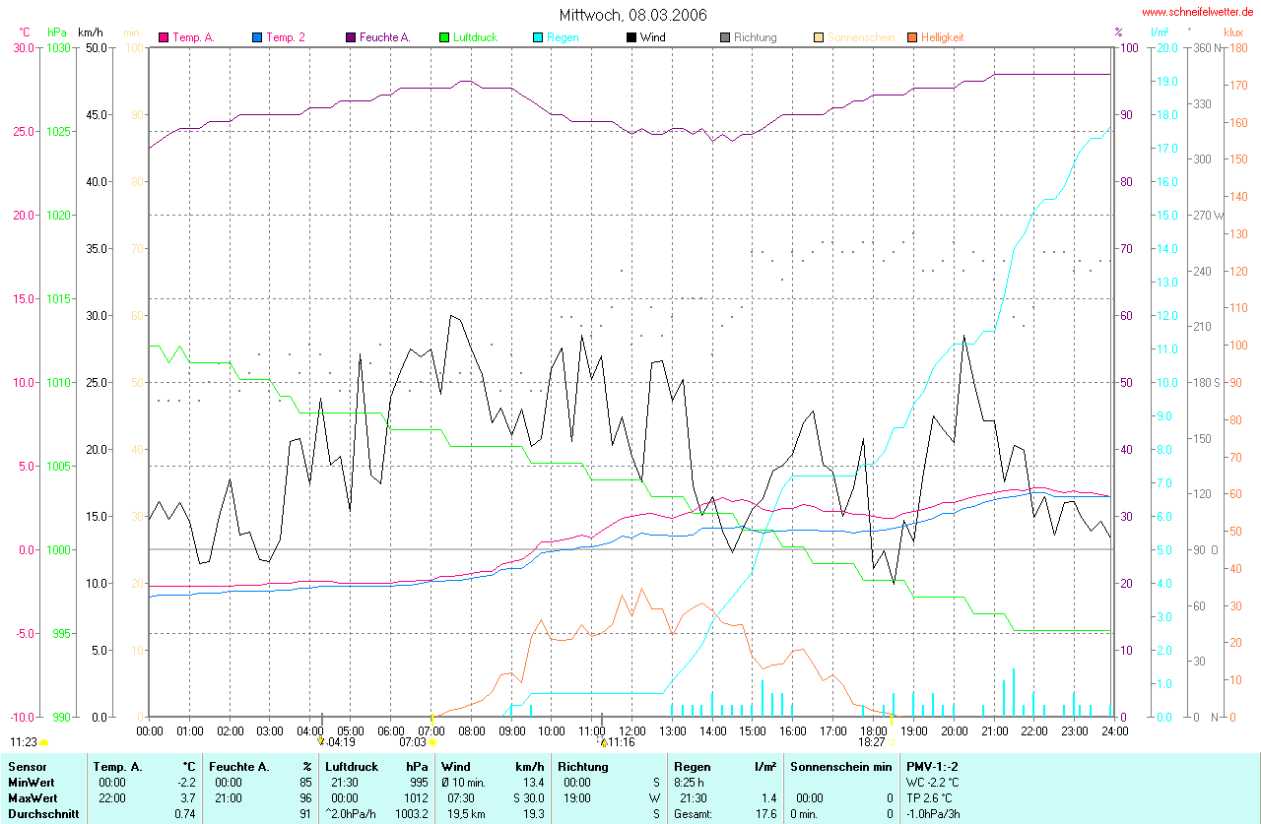The height and width of the screenshot is (824, 1261).
Task: Click the 11:23 duration label
Action: [x=25, y=743]
